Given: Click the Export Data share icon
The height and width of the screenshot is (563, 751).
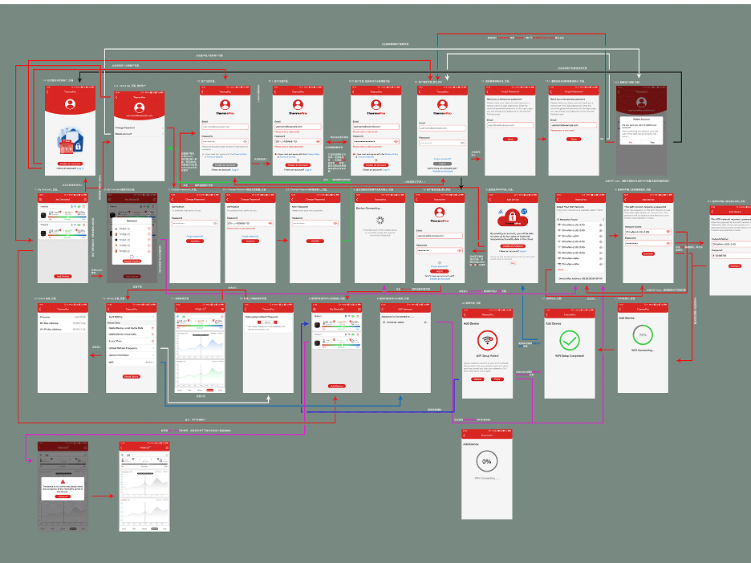Looking at the screenshot, I should click(152, 340).
